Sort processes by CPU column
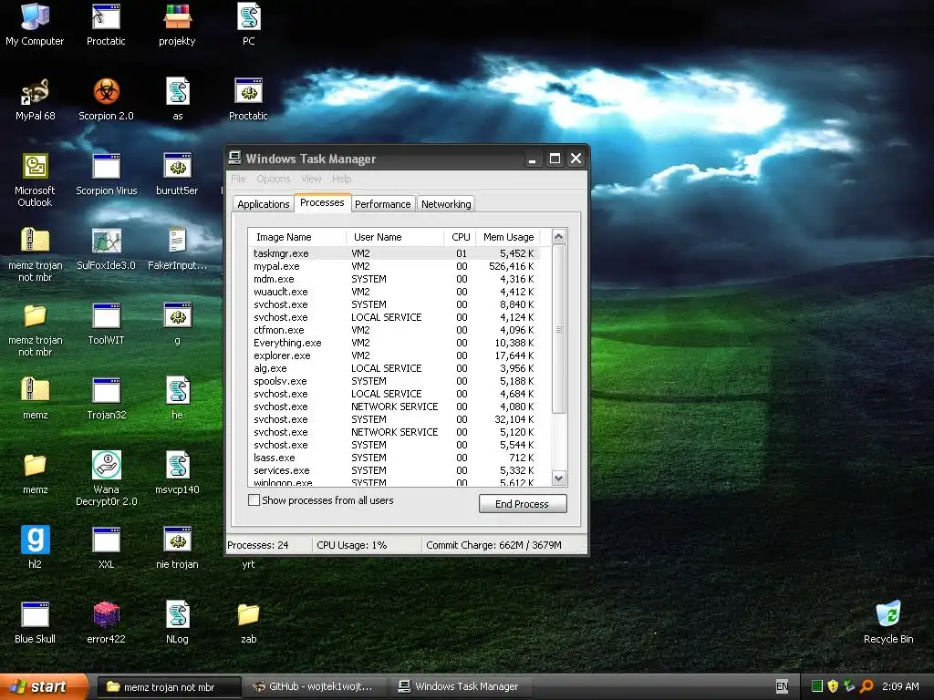The image size is (934, 700). coord(461,237)
